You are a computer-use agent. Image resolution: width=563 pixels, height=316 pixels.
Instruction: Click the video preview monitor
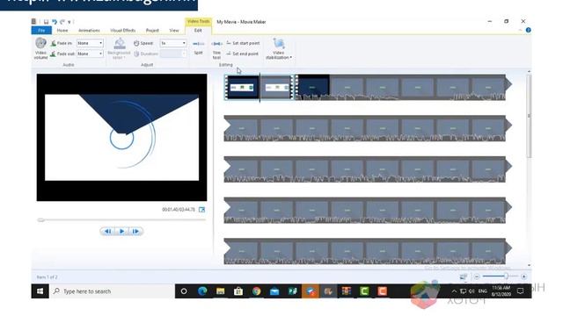tap(121, 138)
